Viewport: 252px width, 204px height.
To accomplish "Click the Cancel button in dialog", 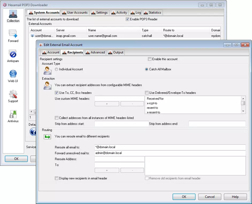I will (x=209, y=197).
